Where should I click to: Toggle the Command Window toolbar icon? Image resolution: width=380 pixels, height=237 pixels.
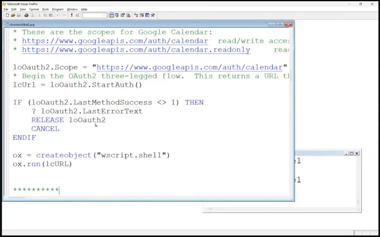111,15
